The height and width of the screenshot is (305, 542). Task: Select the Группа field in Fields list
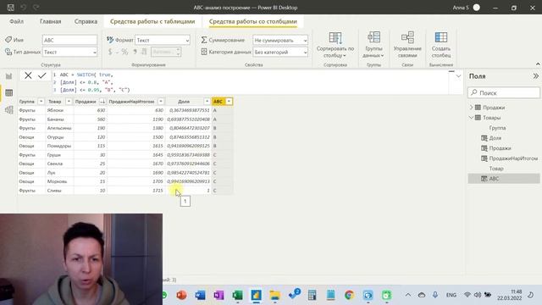click(x=497, y=128)
